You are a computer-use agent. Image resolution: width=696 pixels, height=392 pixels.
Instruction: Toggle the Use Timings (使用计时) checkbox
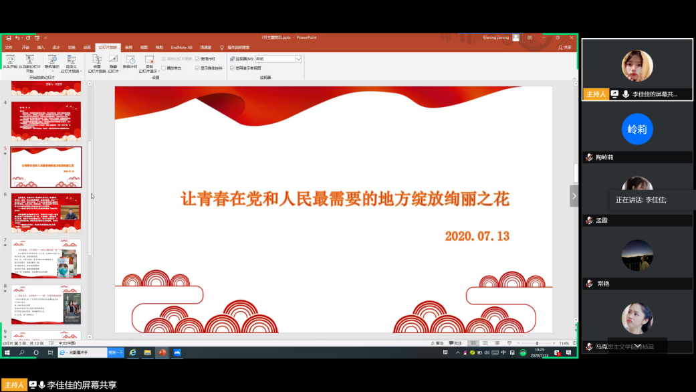(x=197, y=59)
